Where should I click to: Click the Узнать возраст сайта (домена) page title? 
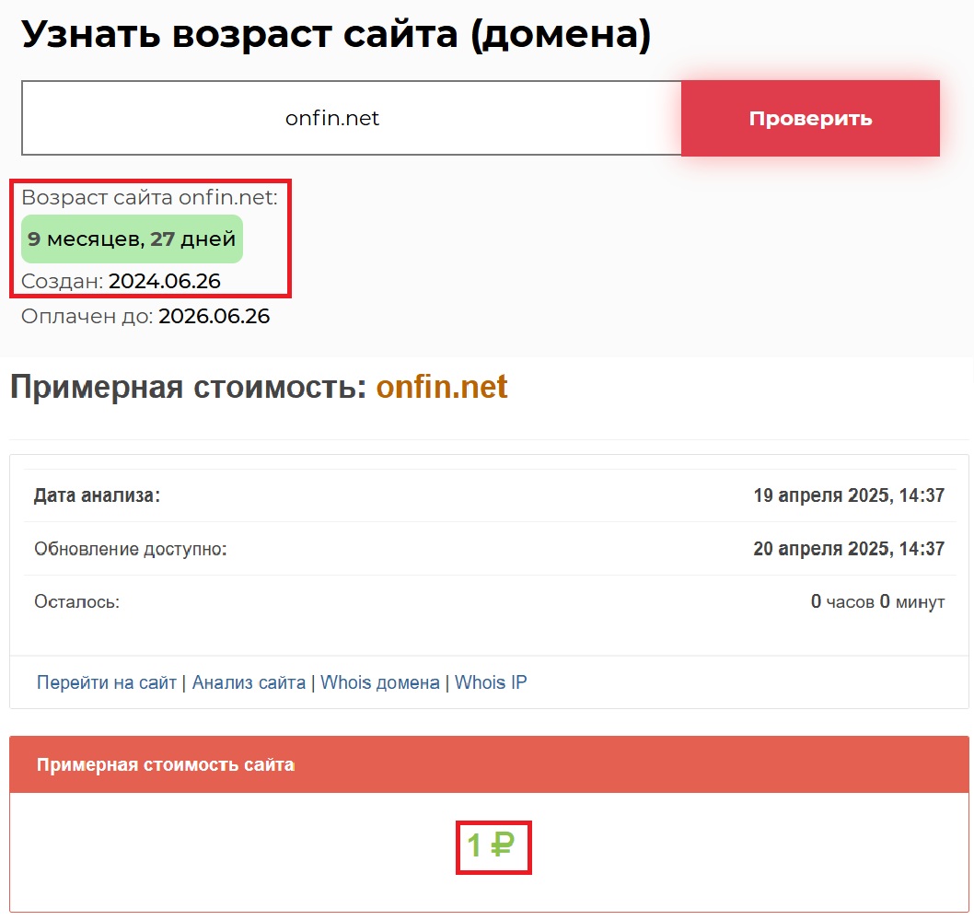(336, 35)
